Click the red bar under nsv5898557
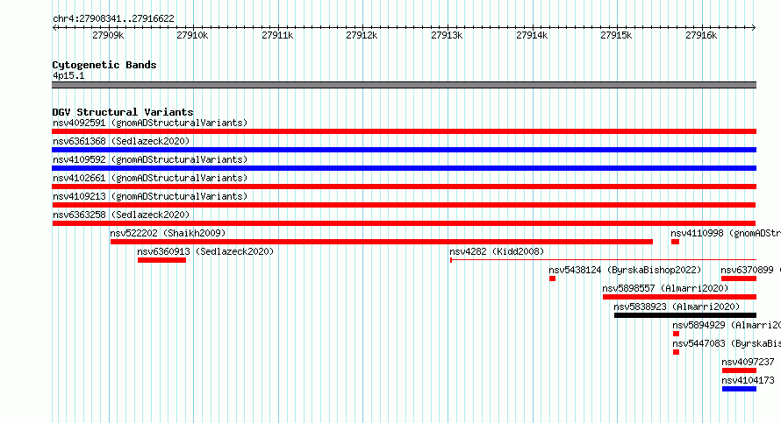Image resolution: width=781 pixels, height=423 pixels. [679, 297]
